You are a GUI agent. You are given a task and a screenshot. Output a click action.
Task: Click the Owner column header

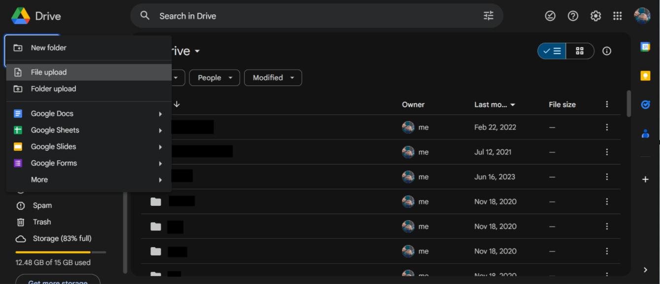pyautogui.click(x=413, y=104)
